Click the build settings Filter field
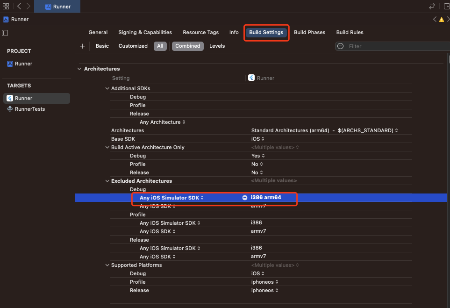This screenshot has height=308, width=450. point(393,46)
